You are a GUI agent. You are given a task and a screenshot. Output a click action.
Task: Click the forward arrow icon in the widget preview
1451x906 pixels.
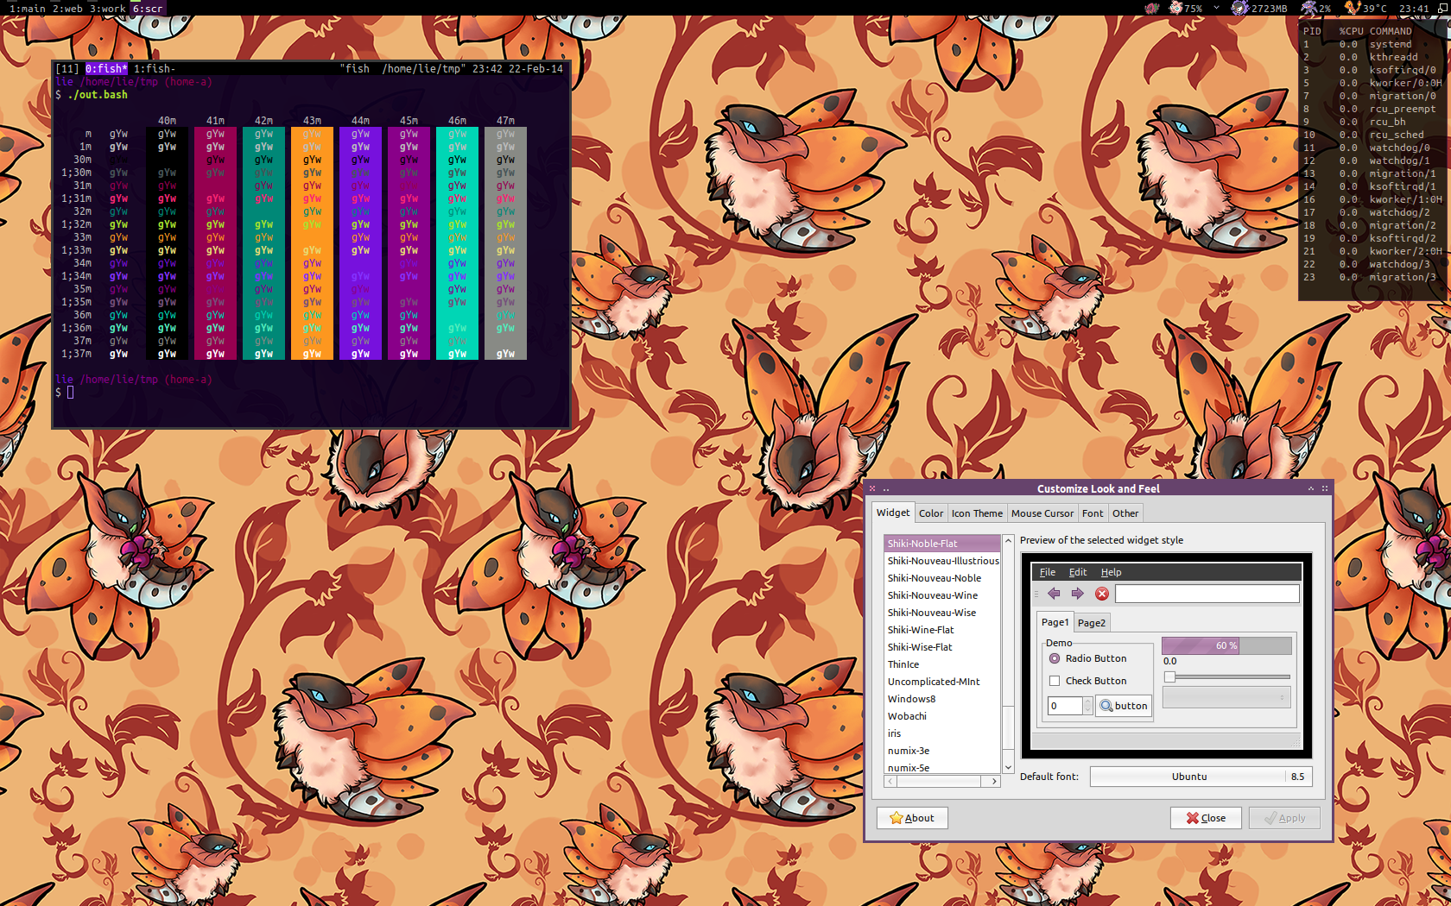tap(1077, 594)
